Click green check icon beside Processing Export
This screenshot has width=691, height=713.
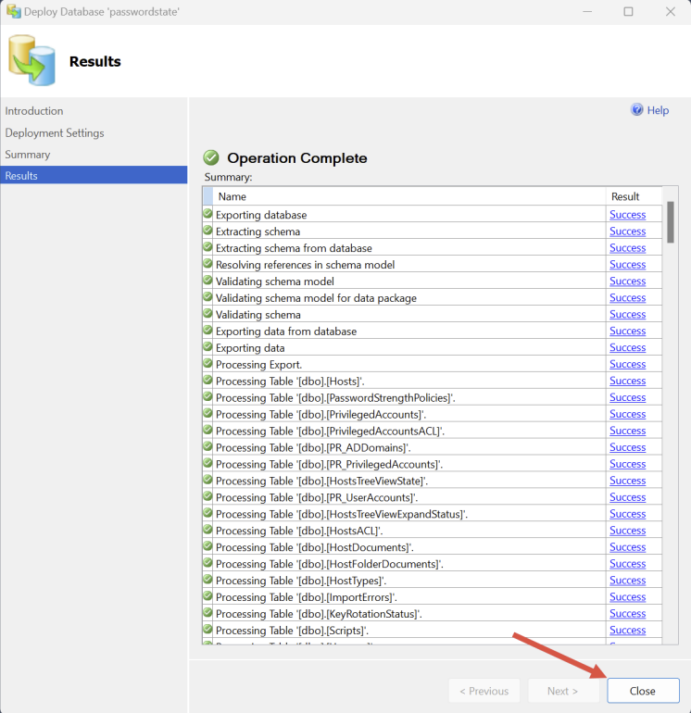pyautogui.click(x=207, y=363)
